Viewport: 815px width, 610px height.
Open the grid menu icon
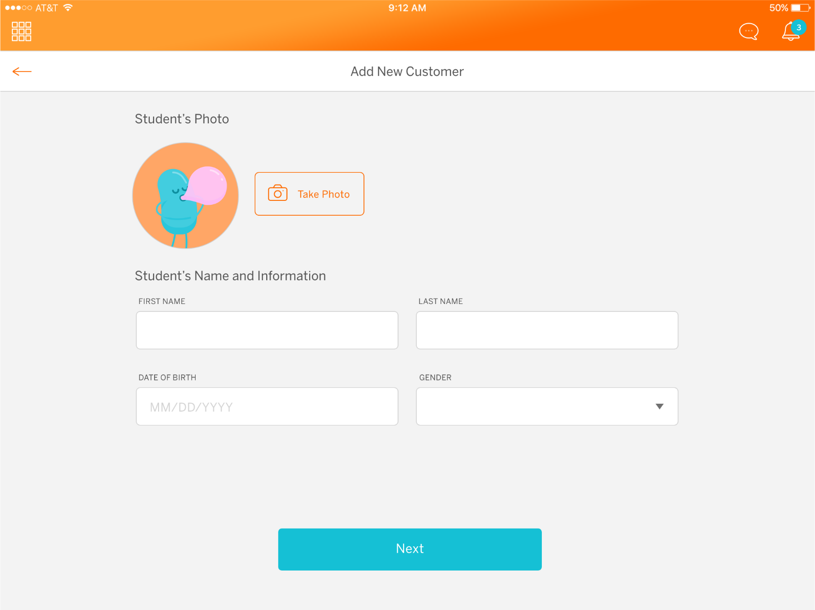21,31
